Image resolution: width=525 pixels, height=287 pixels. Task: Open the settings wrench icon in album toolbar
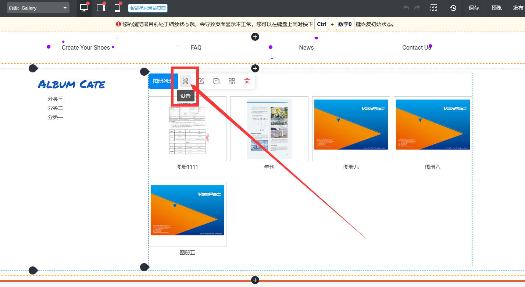point(185,81)
